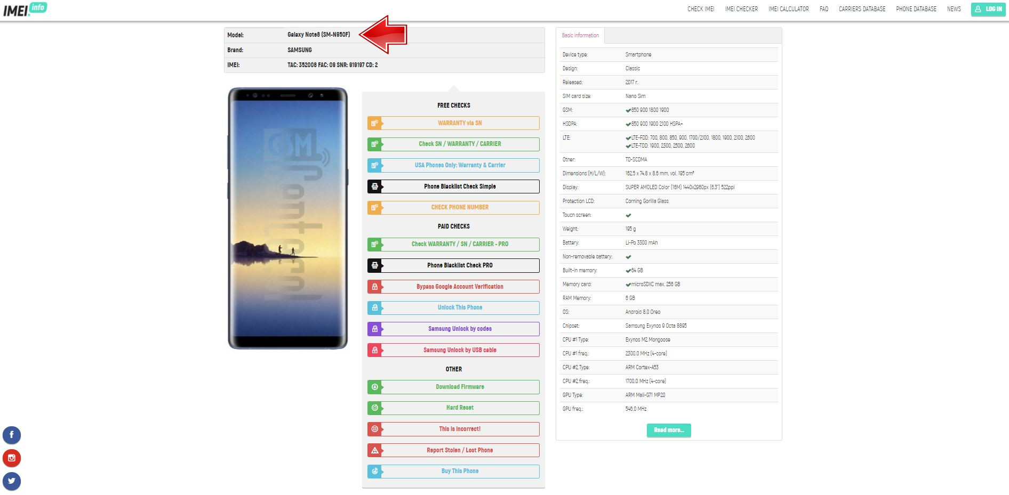The image size is (1009, 495).
Task: Click the chipset value Samsung Exynos 9 Octa 8895
Action: 656,326
